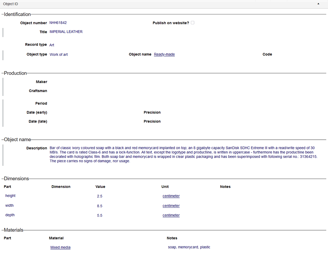
Task: Select the depth value 5.5
Action: pyautogui.click(x=100, y=215)
